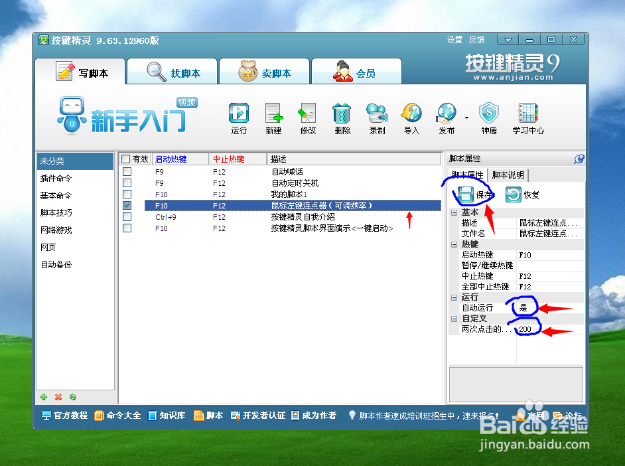625x466 pixels.
Task: Select the 脚本说明 sub-tab
Action: pyautogui.click(x=508, y=175)
